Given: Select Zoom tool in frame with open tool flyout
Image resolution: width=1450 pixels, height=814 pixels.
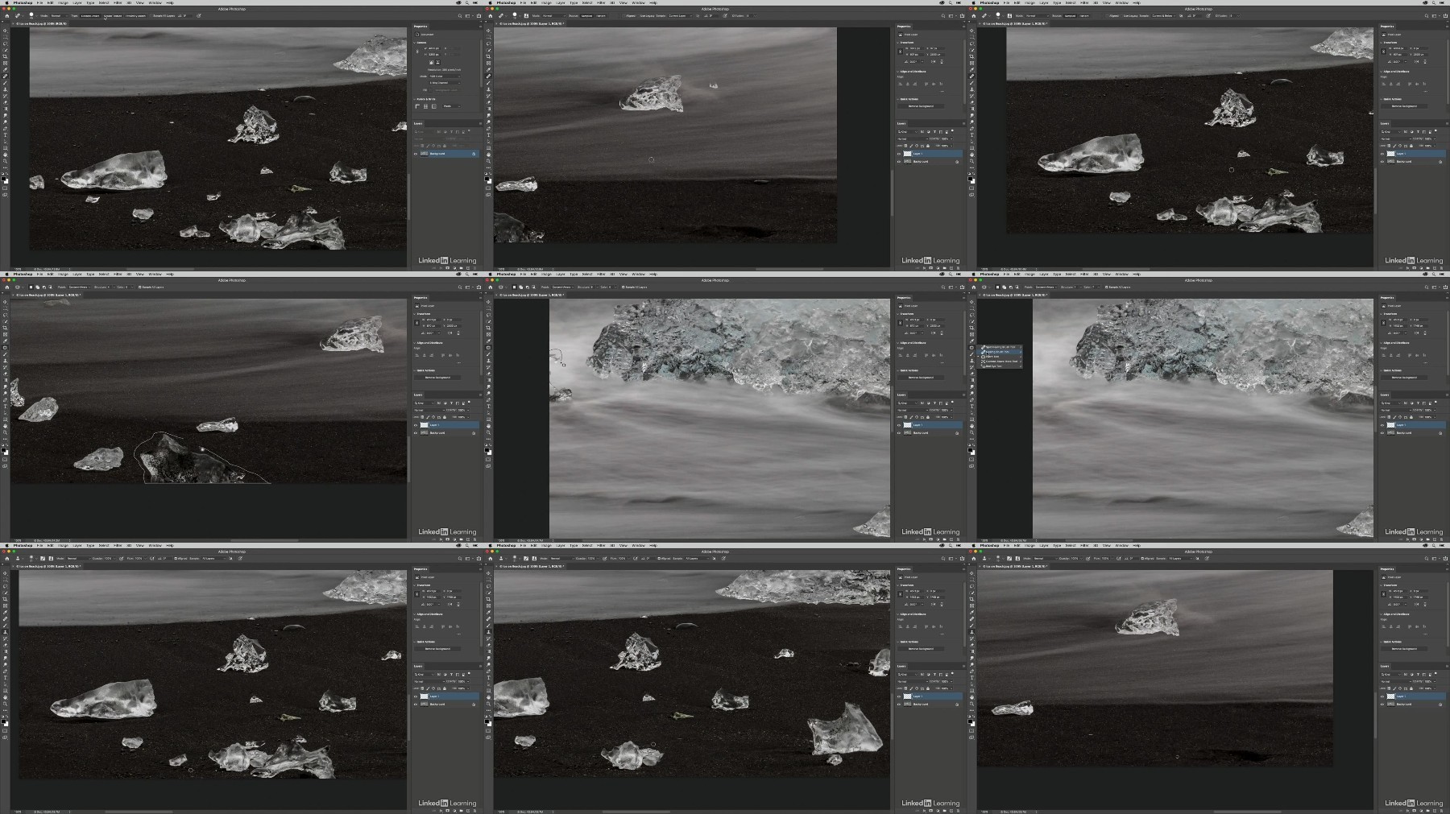Looking at the screenshot, I should (971, 432).
